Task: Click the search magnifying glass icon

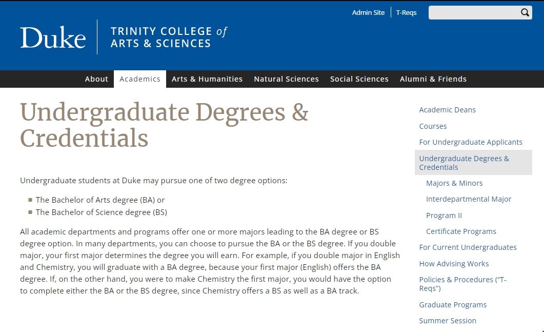Action: (524, 12)
